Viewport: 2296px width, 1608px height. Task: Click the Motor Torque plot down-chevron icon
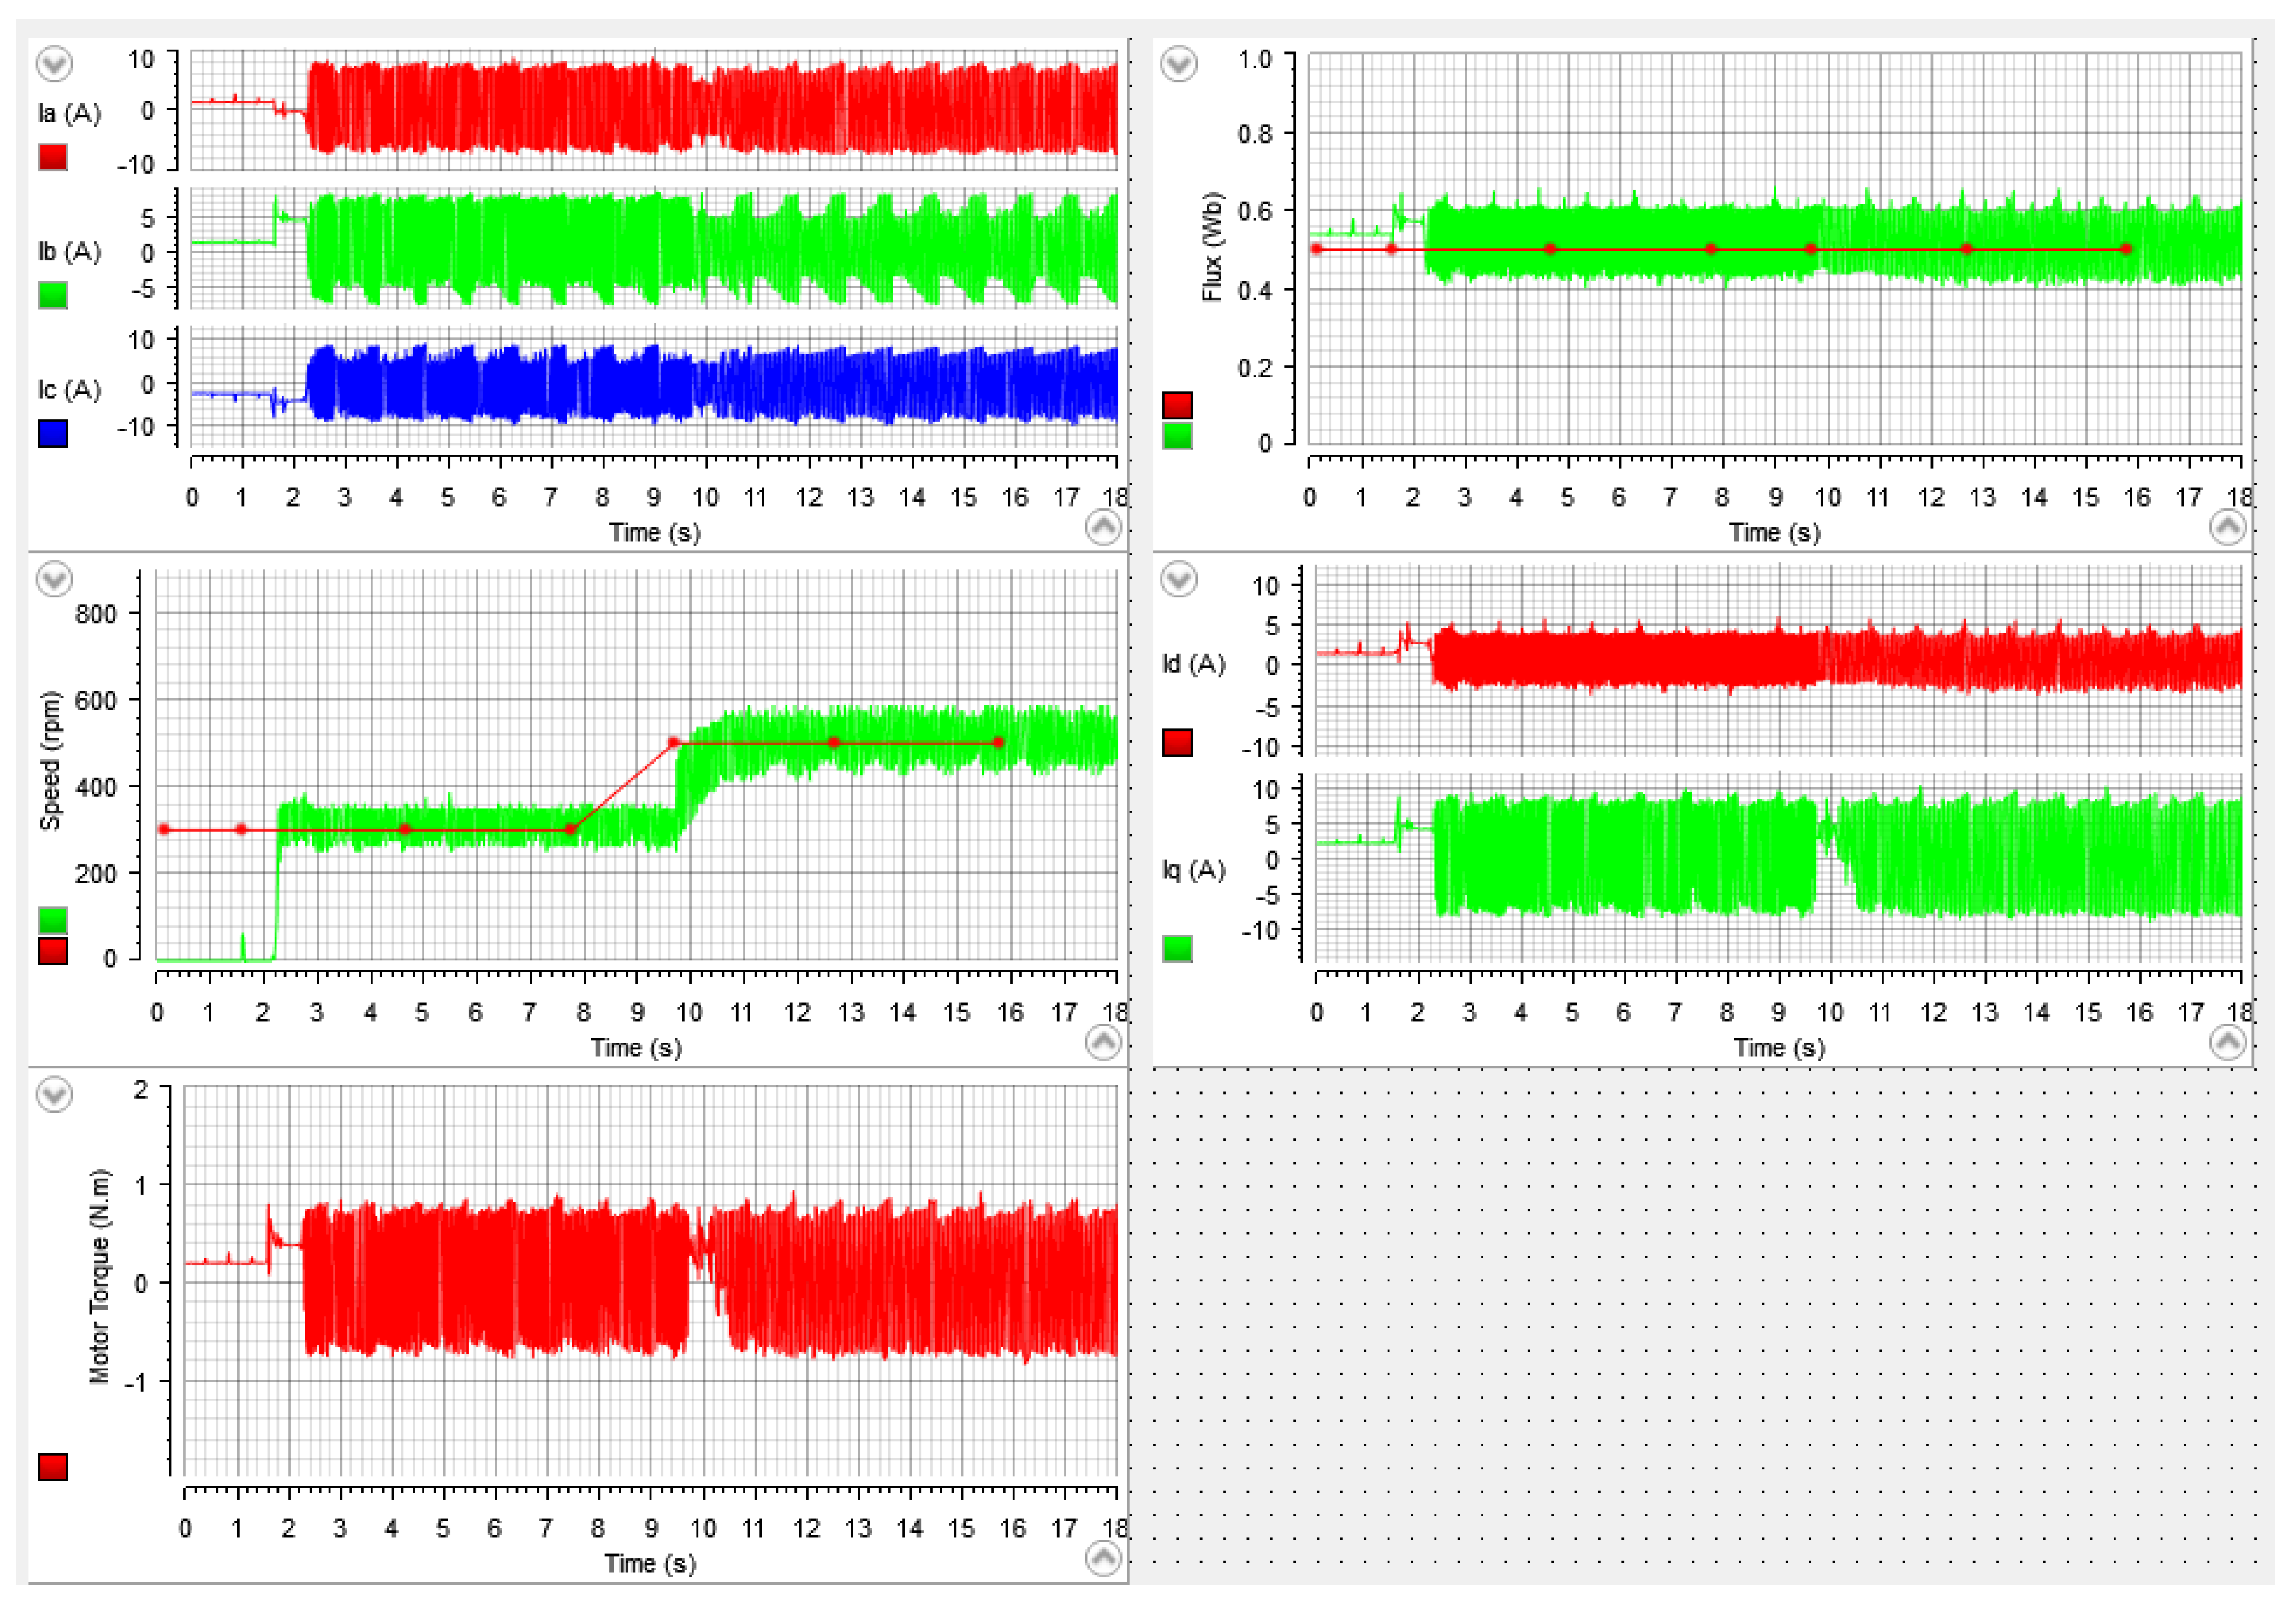pos(54,1094)
